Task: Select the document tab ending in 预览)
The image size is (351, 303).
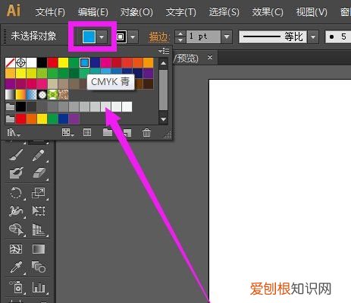Action: tap(186, 58)
